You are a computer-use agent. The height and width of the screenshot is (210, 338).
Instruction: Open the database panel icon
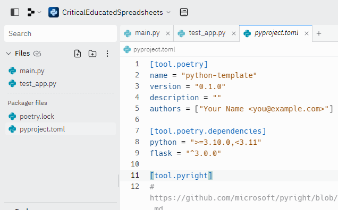click(x=184, y=12)
